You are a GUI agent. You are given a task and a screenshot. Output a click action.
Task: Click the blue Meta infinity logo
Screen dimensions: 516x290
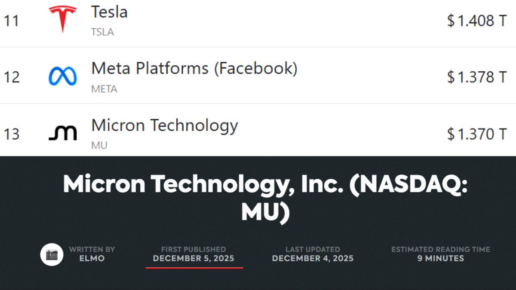[63, 76]
